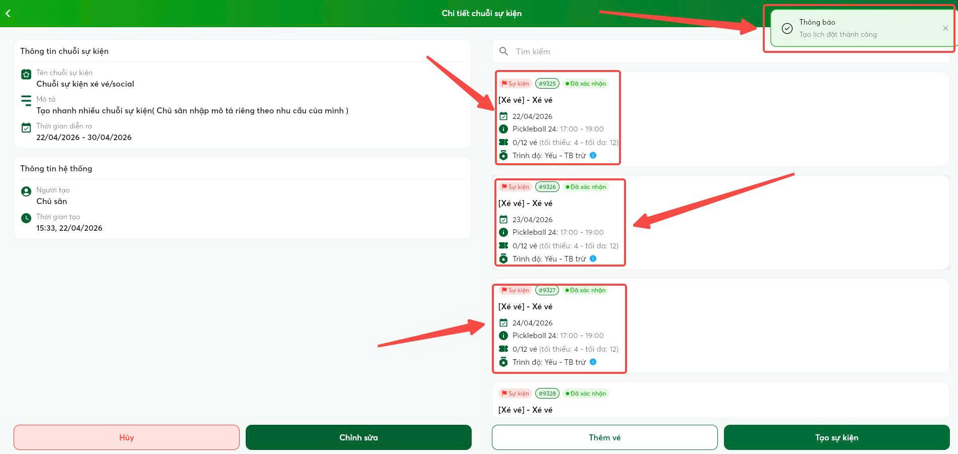This screenshot has width=958, height=454.
Task: Click the skill level icon on the 24/04/2026 event
Action: [x=503, y=362]
